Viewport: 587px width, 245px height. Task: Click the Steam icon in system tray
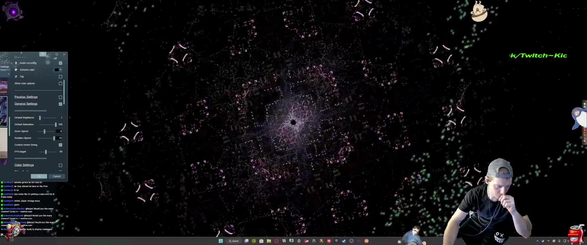click(543, 241)
